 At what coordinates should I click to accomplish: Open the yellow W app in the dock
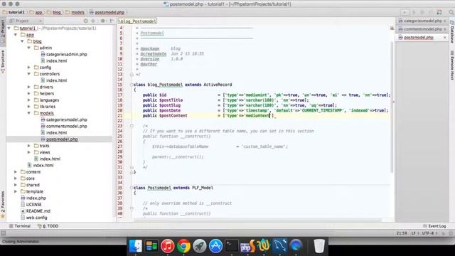tap(264, 246)
